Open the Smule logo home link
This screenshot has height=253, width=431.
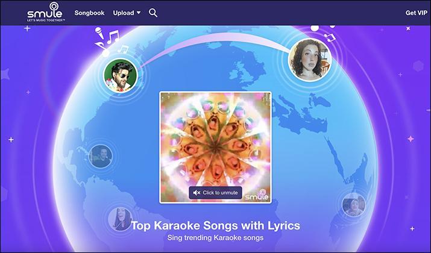point(46,12)
